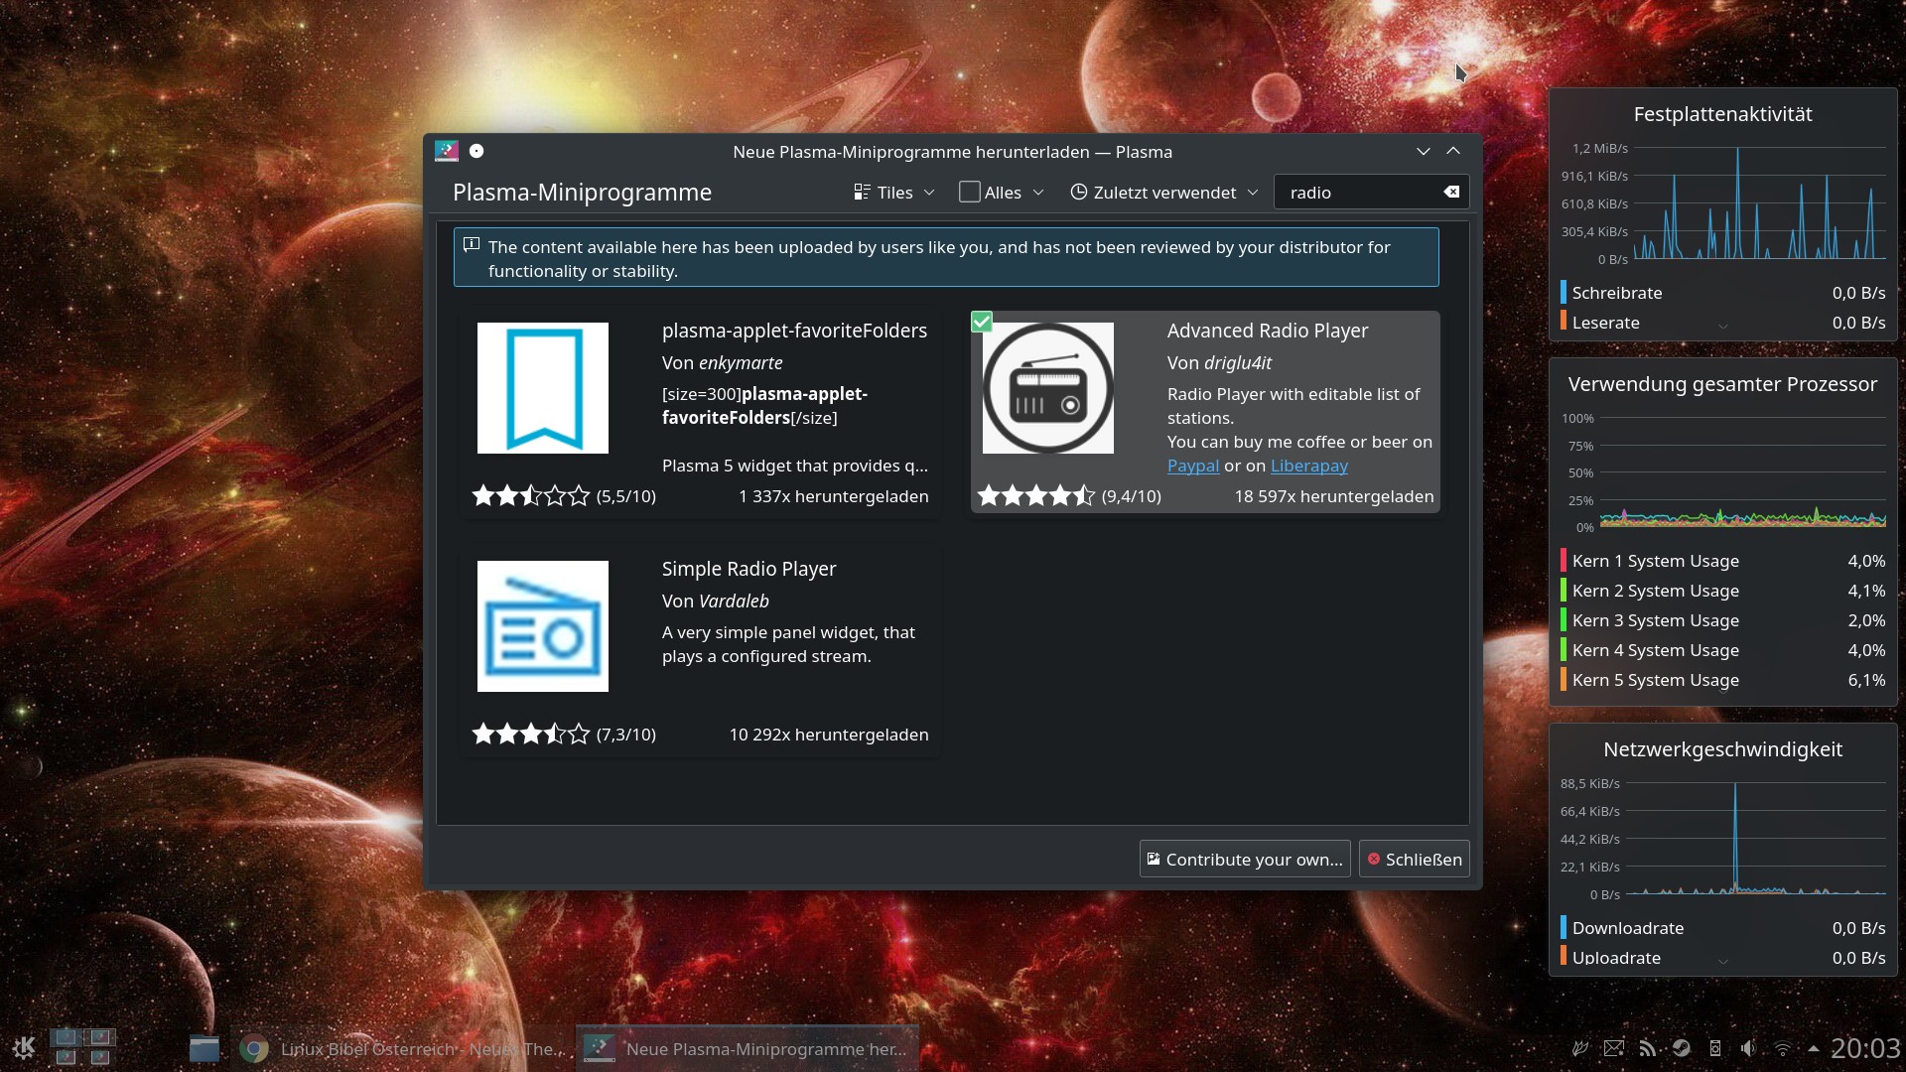Click author name driglu4it
Image resolution: width=1906 pixels, height=1072 pixels.
(1238, 363)
